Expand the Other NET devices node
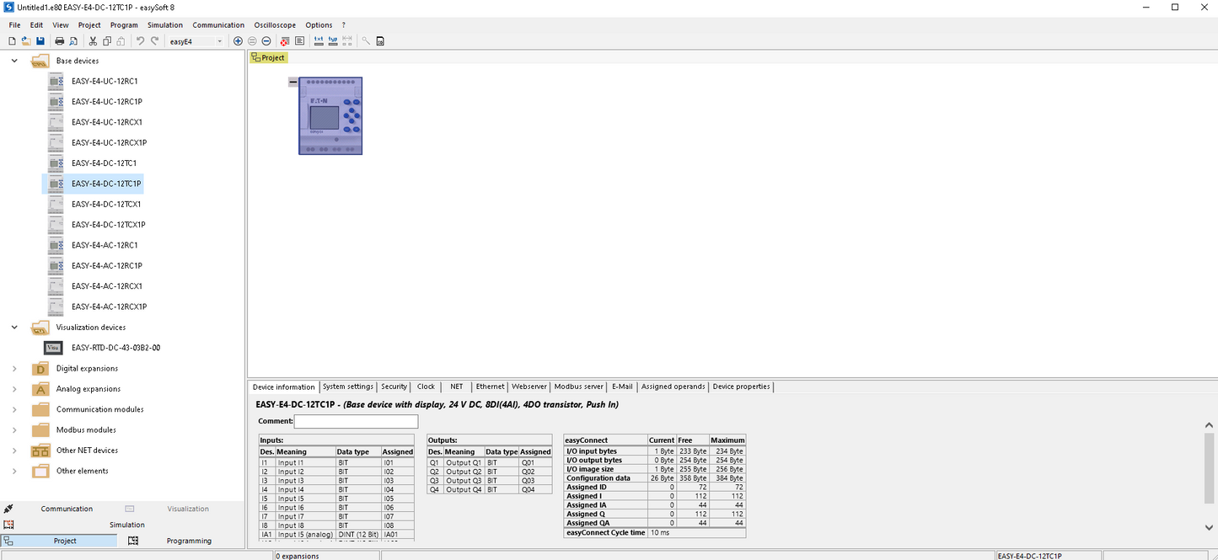 coord(14,451)
